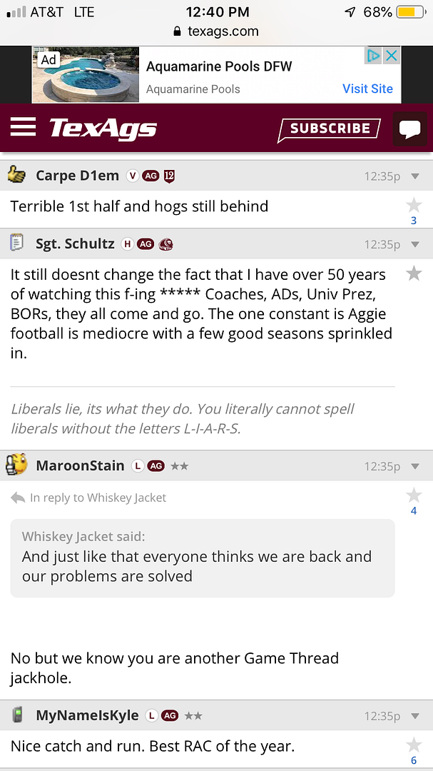Tap Carpe D1em's thumbs-up avatar
Image resolution: width=433 pixels, height=771 pixels.
point(17,175)
